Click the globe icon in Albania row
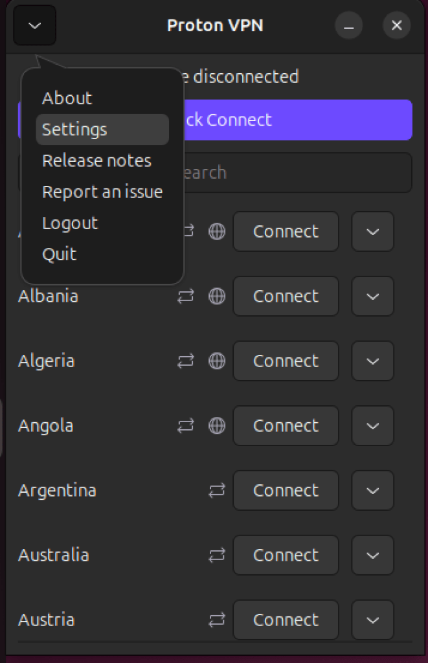 pos(217,296)
